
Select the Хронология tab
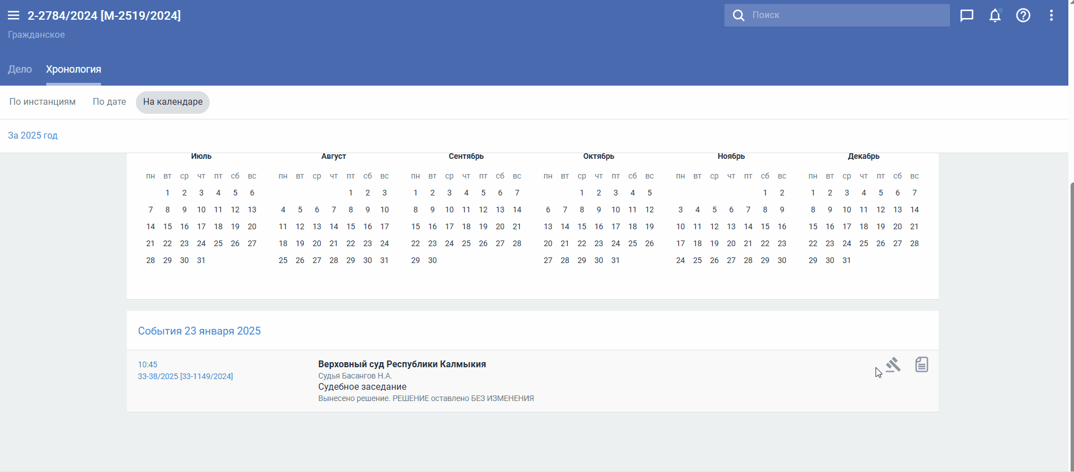coord(73,69)
